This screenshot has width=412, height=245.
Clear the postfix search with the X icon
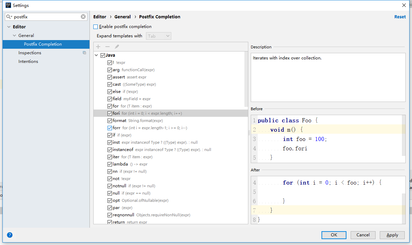click(83, 16)
